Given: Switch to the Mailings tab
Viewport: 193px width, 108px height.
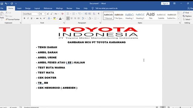Looking at the screenshot, I should click(x=59, y=8).
